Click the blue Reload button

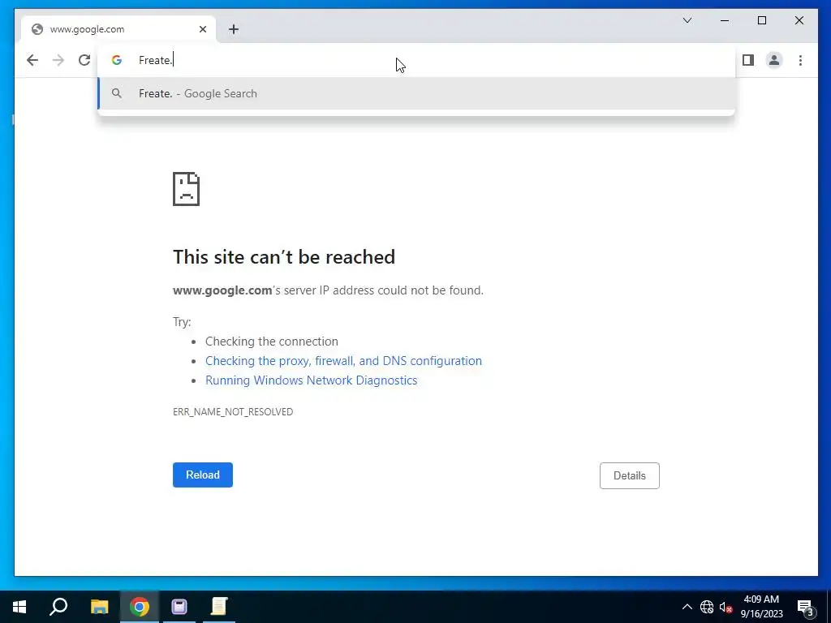pyautogui.click(x=202, y=475)
